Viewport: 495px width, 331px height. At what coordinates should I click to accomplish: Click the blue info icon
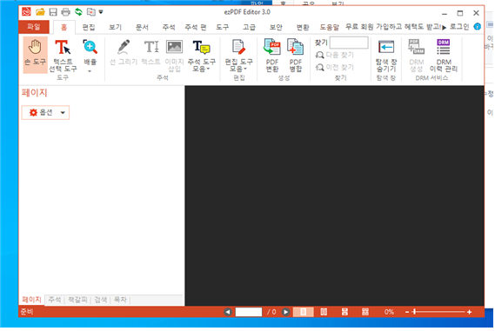tap(477, 26)
